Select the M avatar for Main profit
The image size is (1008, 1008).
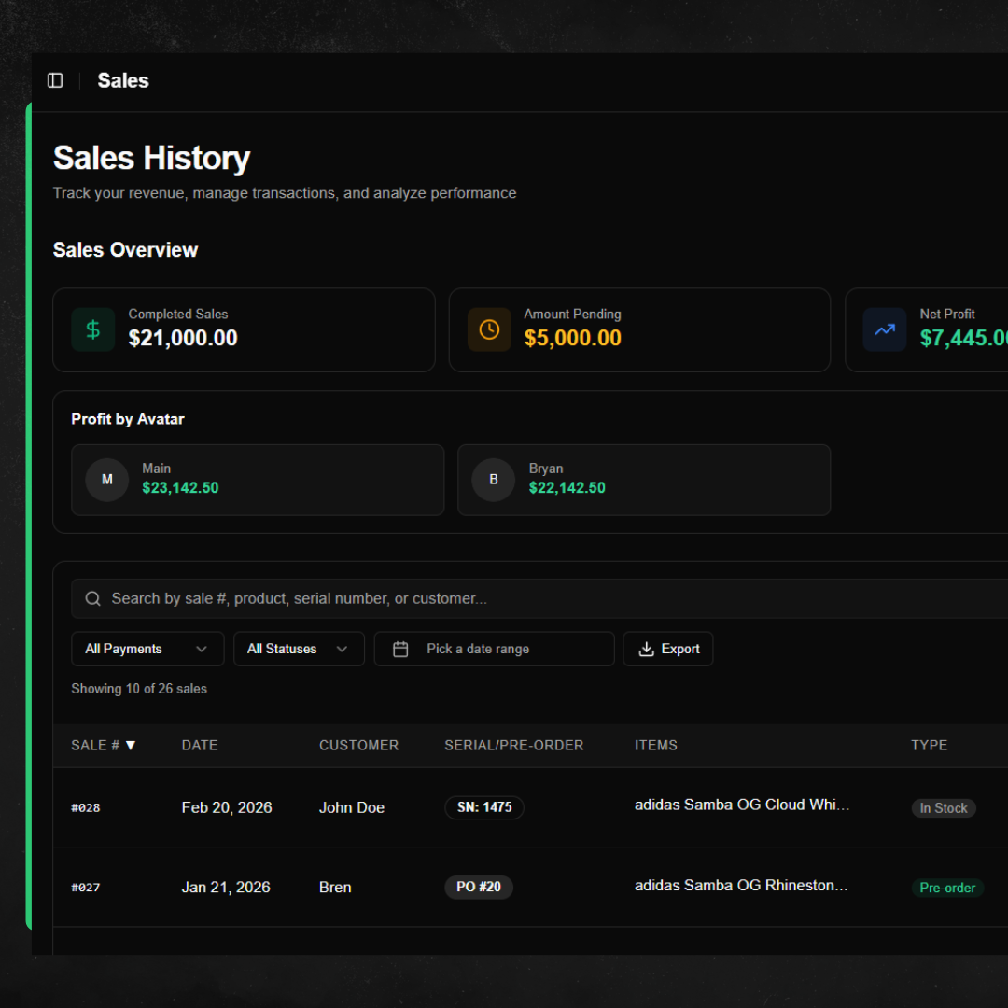(x=106, y=480)
